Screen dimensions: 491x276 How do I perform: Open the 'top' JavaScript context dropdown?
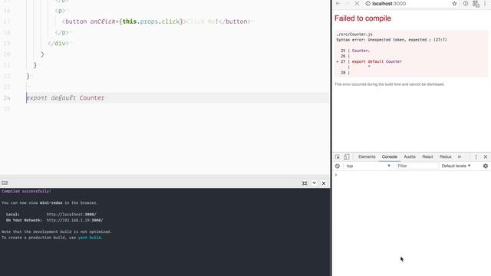point(368,166)
